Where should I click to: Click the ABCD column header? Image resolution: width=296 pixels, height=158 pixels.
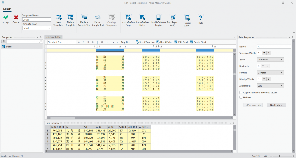[113, 127]
